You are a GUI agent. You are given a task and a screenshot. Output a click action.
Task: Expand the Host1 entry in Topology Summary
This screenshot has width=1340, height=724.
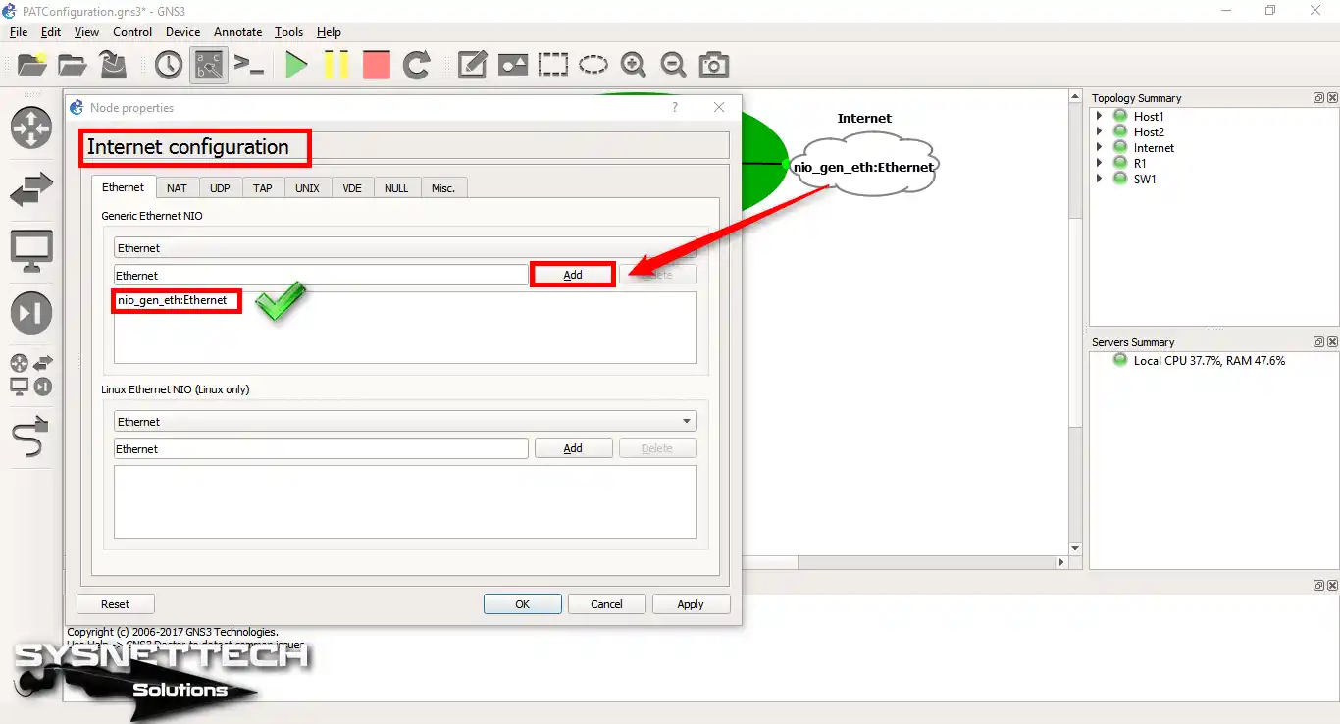pos(1100,115)
